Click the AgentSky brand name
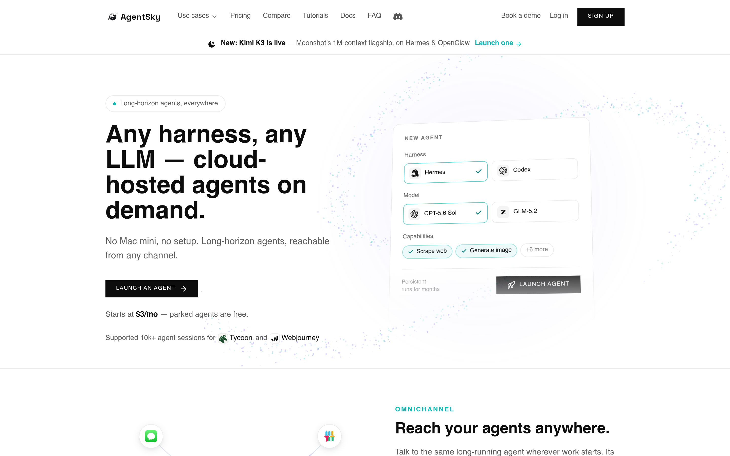 140,17
